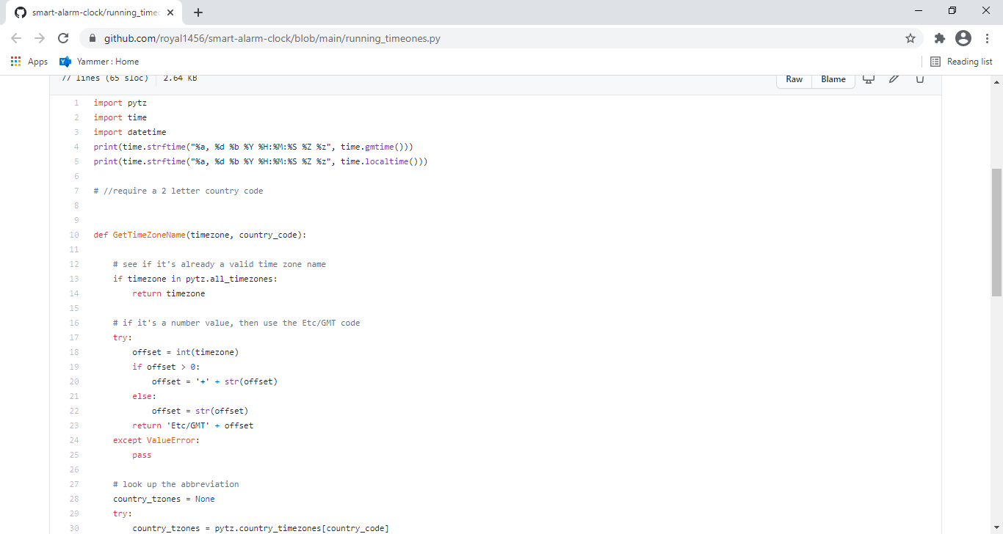
Task: Open the Reading list panel
Action: 961,62
